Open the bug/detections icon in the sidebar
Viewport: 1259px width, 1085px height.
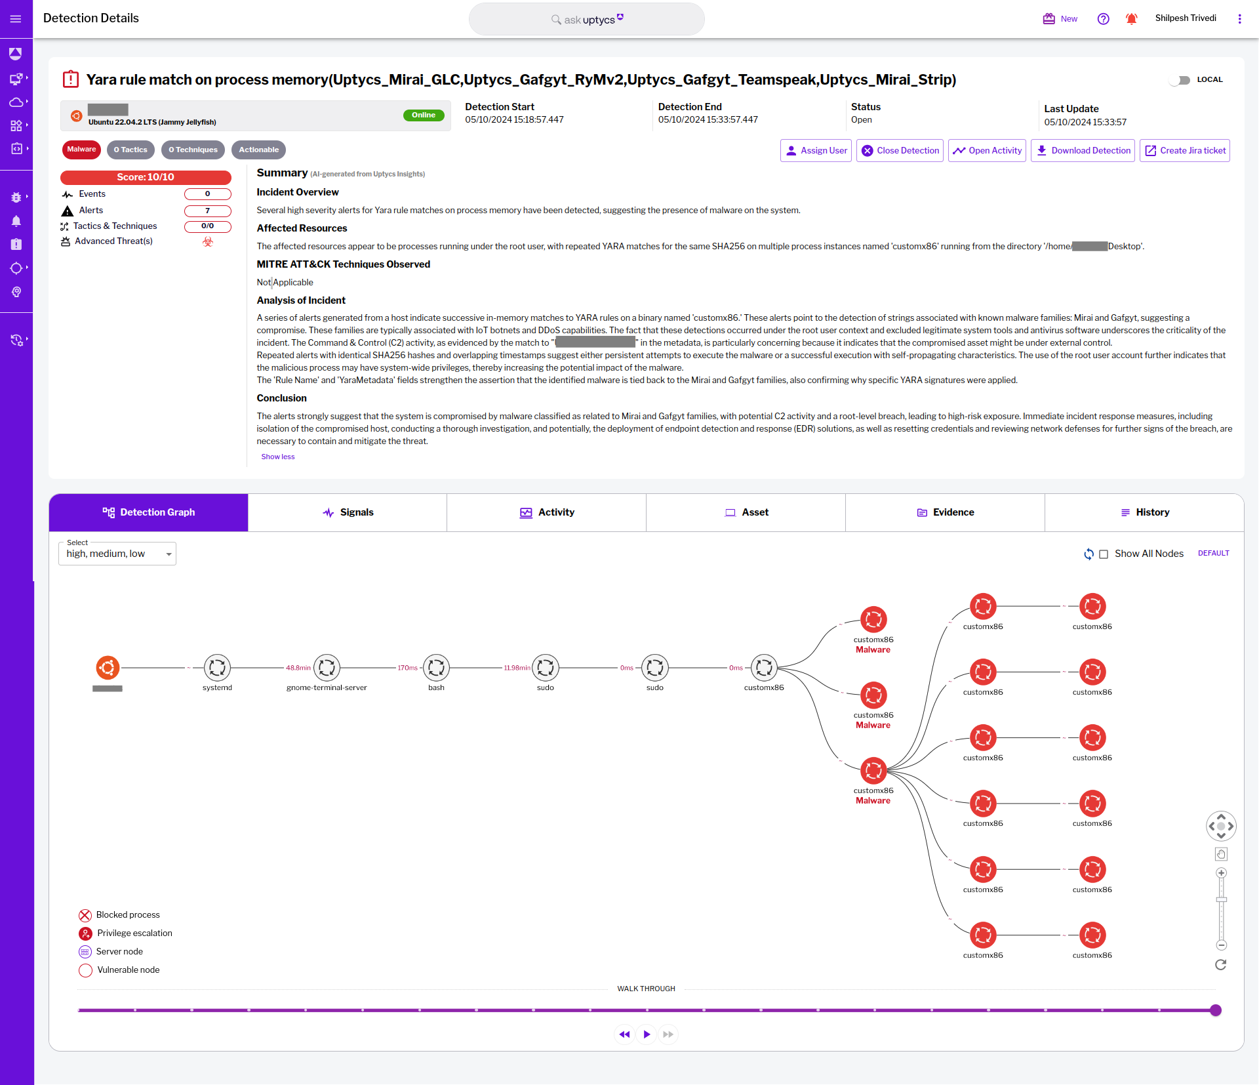[x=16, y=197]
